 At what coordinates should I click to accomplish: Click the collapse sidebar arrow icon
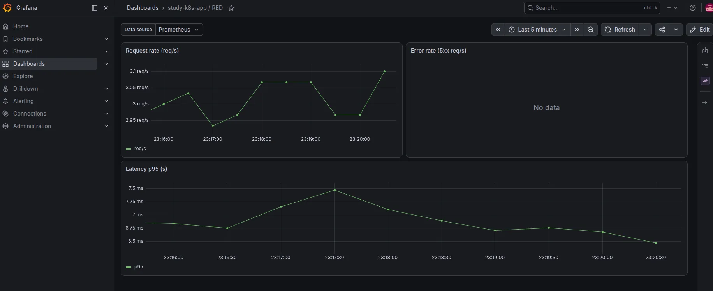click(705, 103)
